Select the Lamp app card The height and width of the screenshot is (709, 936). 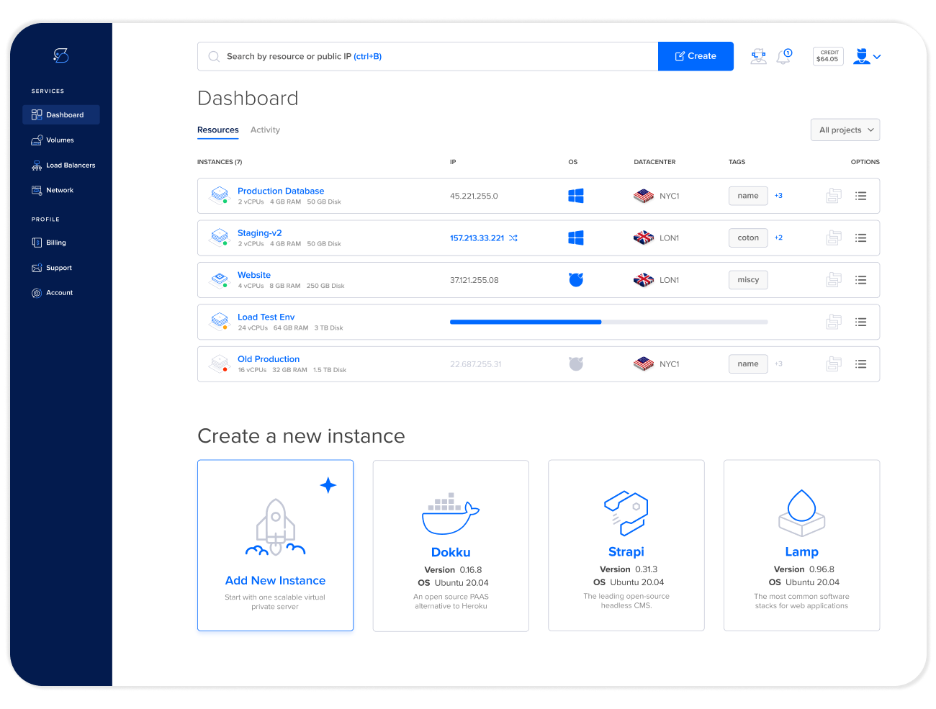(801, 546)
